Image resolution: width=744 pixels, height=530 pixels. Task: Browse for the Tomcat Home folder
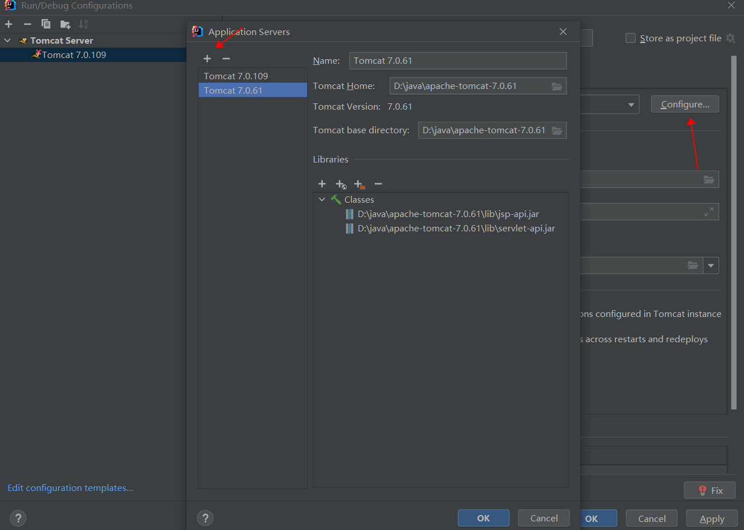(x=557, y=86)
